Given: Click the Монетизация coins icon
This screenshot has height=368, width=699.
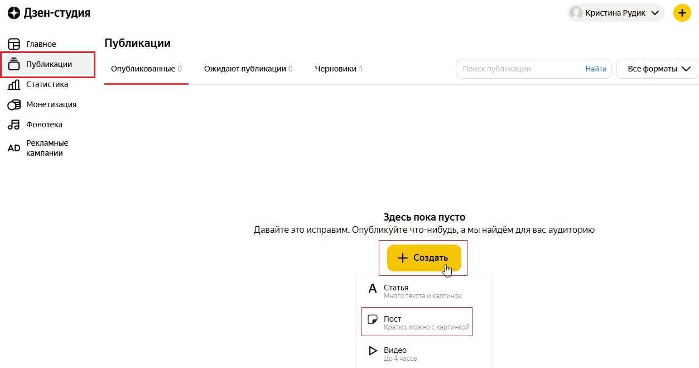Looking at the screenshot, I should pyautogui.click(x=14, y=105).
